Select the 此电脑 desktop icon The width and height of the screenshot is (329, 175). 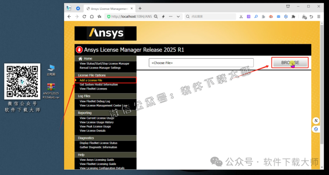(x=51, y=70)
